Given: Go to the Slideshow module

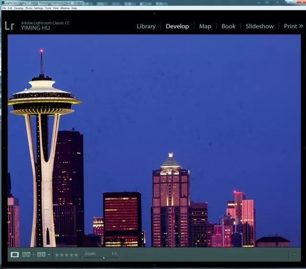Looking at the screenshot, I should pos(260,26).
